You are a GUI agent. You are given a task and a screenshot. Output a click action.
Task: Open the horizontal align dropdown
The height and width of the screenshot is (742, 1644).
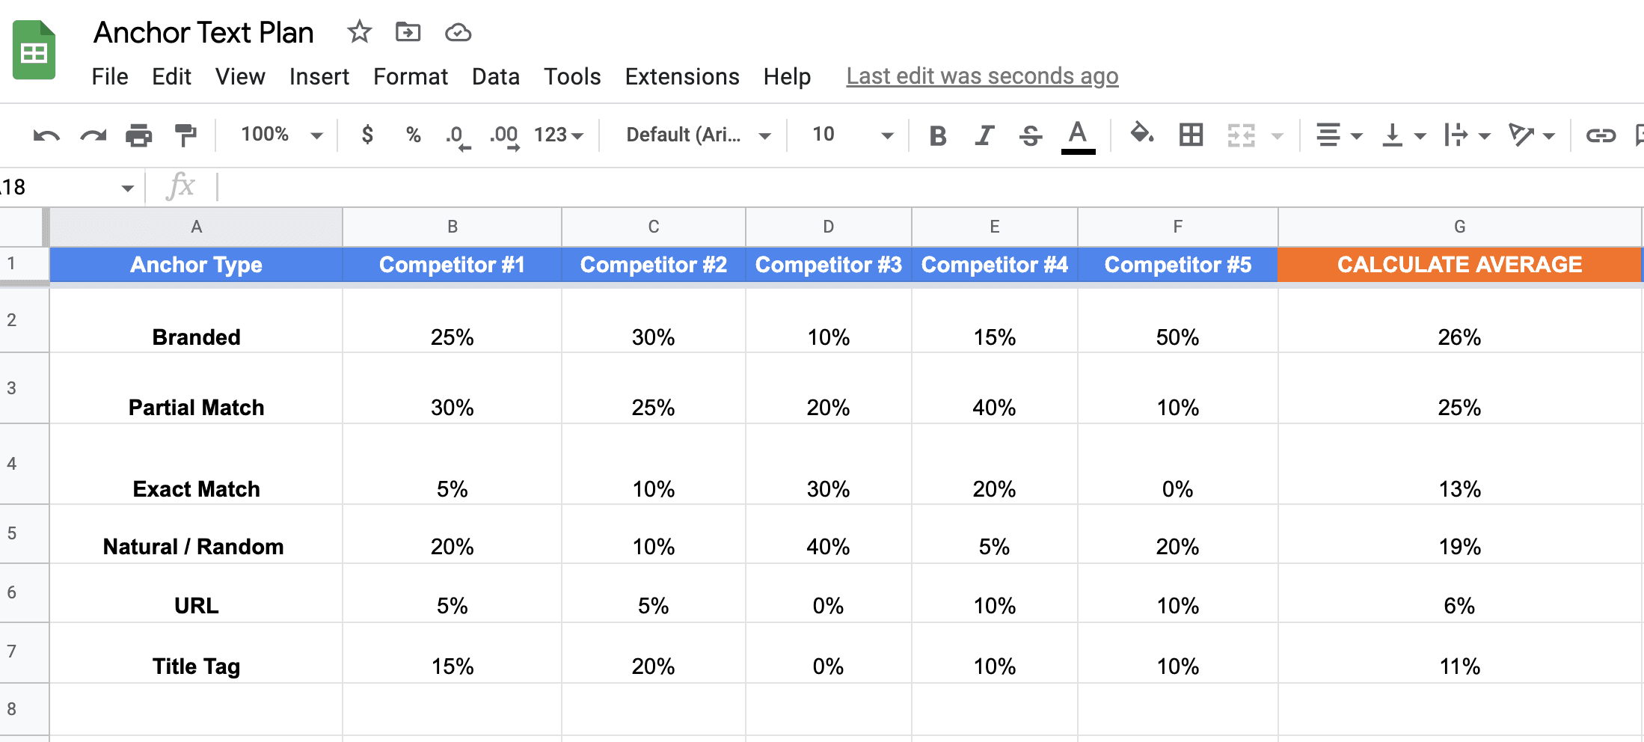click(x=1339, y=135)
